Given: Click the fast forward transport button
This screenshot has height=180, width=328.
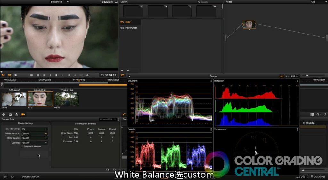Looking at the screenshot, I should pyautogui.click(x=75, y=75).
